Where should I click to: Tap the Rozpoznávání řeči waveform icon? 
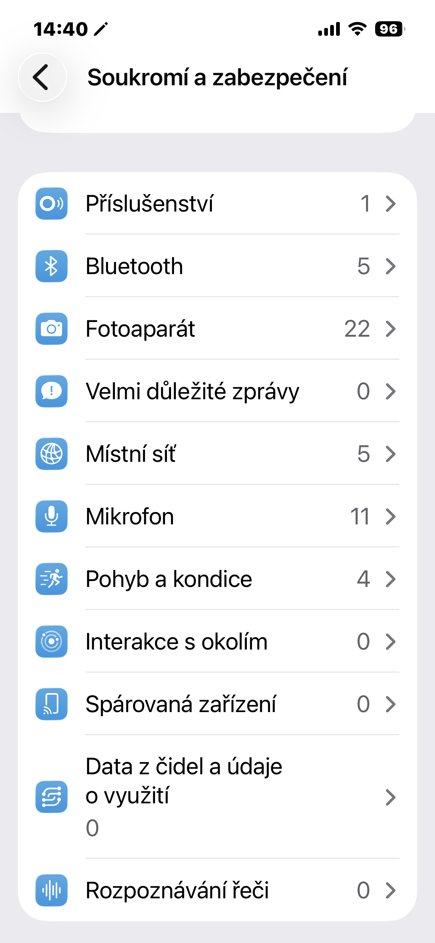[x=51, y=890]
